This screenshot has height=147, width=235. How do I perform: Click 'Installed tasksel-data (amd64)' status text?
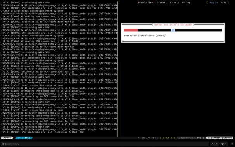tap(145, 36)
